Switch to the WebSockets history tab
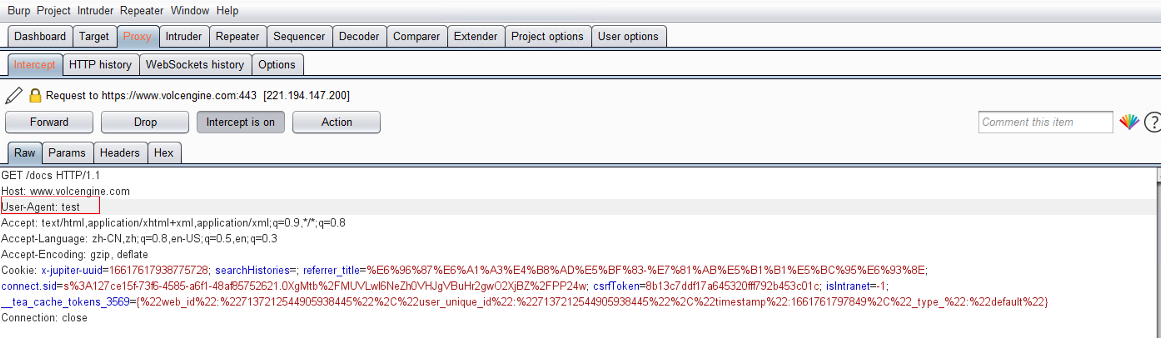 195,65
